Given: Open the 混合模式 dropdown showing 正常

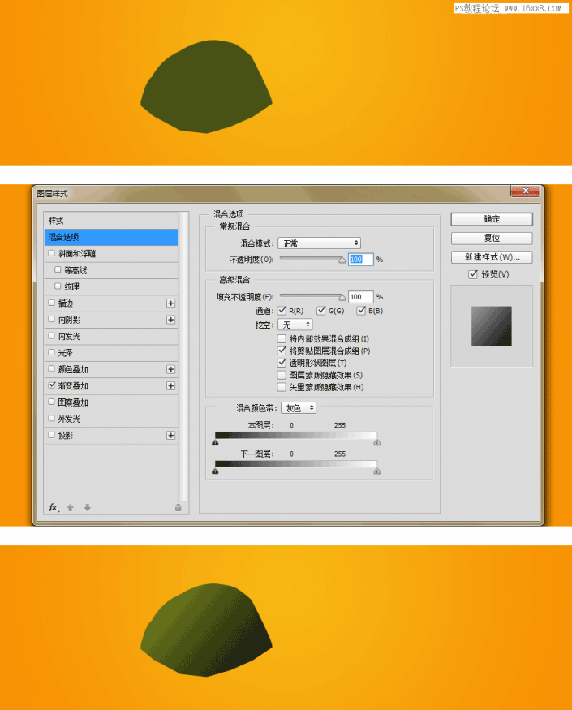Looking at the screenshot, I should coord(319,243).
